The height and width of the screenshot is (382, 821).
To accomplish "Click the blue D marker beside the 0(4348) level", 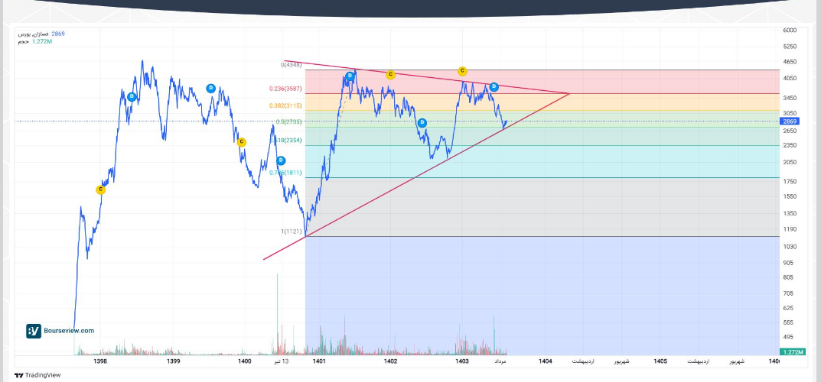I will pyautogui.click(x=350, y=76).
